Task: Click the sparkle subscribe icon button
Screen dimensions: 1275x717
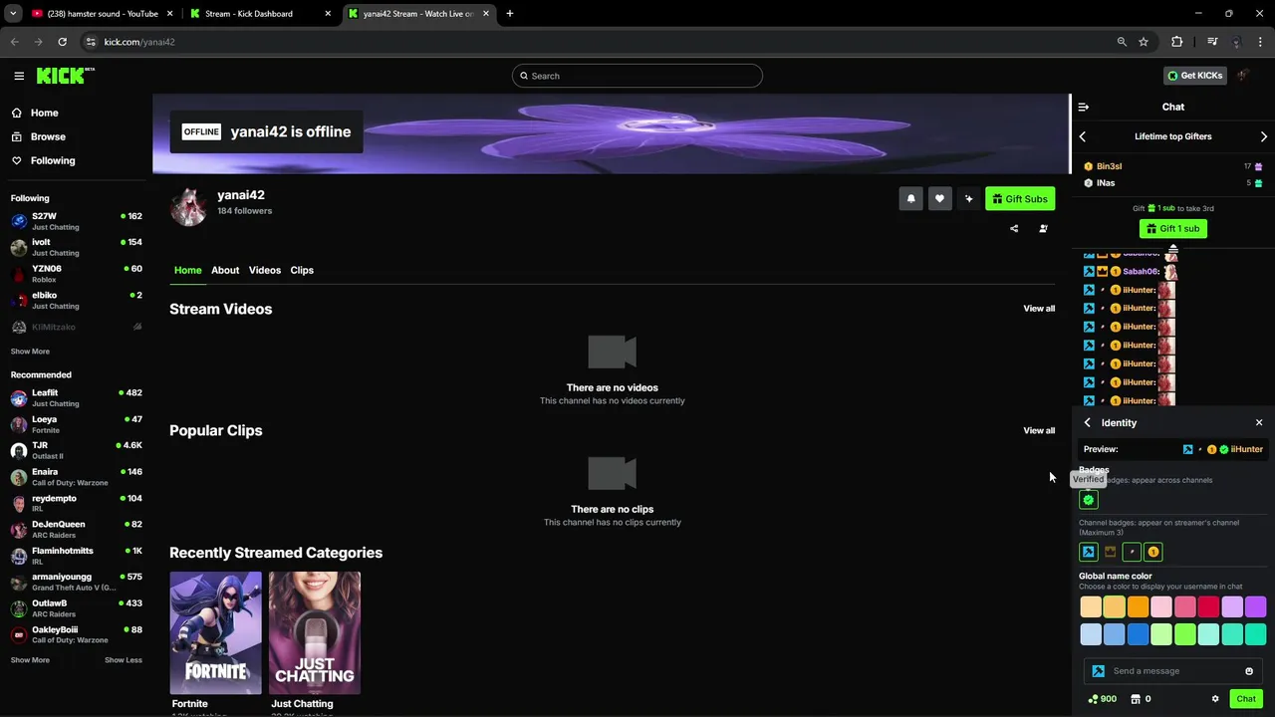Action: (968, 199)
